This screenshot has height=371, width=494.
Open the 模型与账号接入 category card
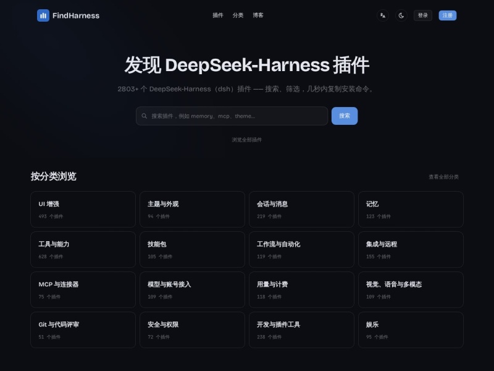coord(192,289)
